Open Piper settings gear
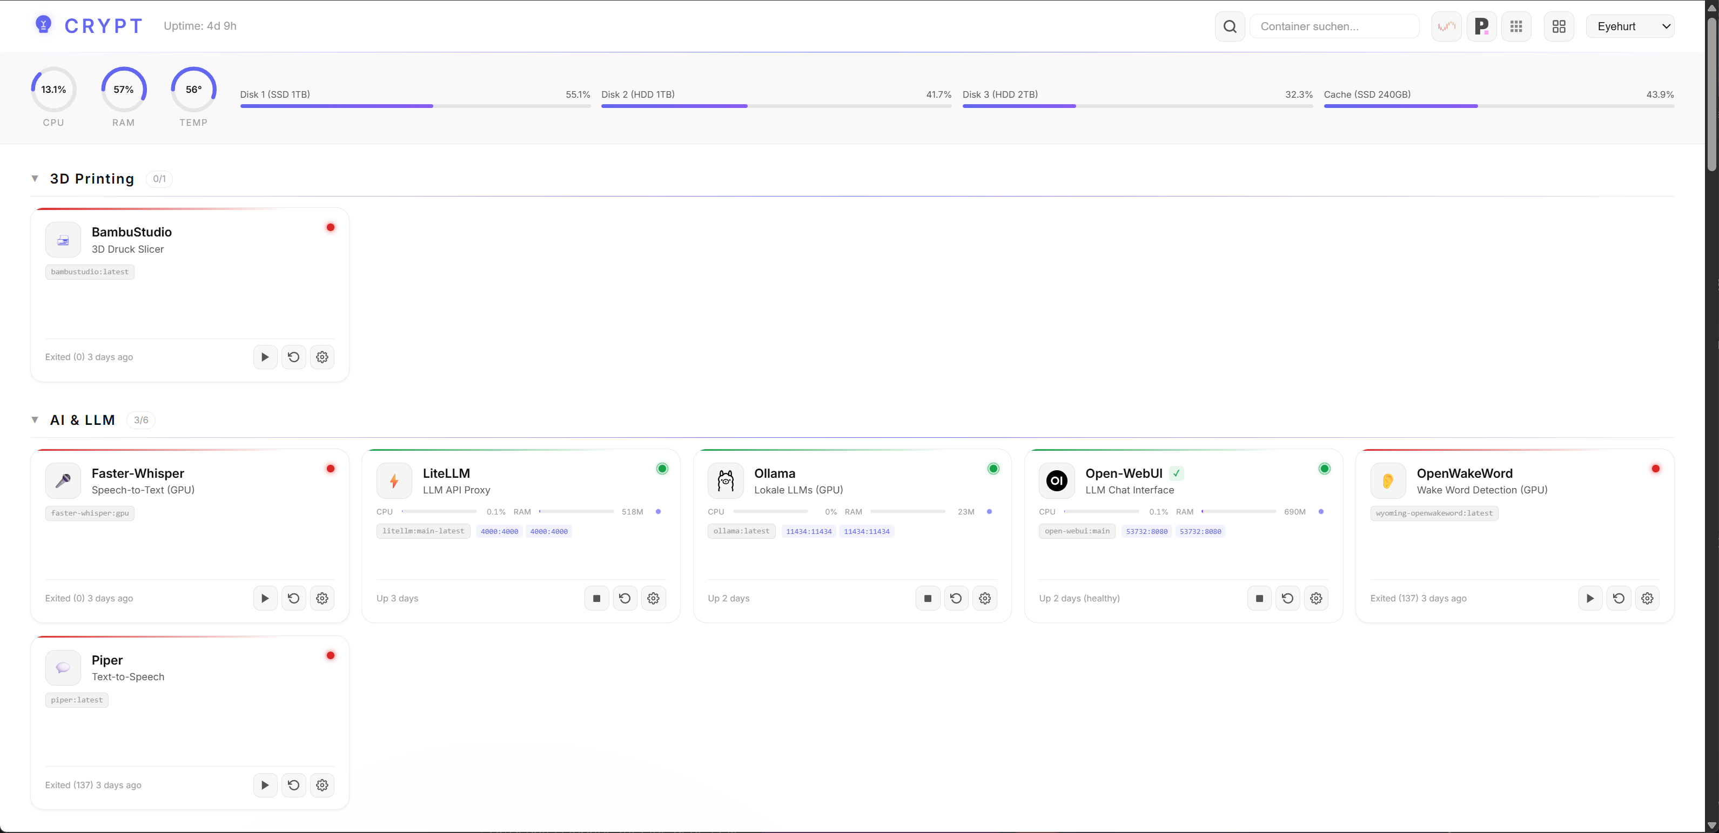1719x833 pixels. coord(323,785)
